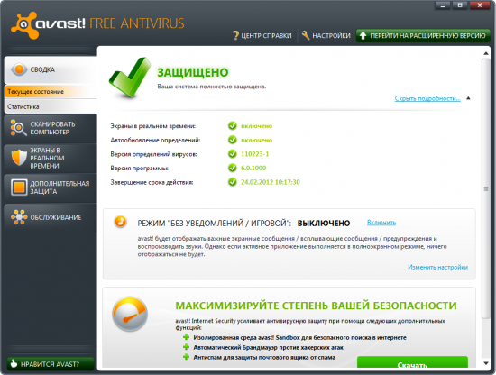Click the vertical scrollbar thumb
Viewport: 496px width, 375px height.
click(x=486, y=188)
